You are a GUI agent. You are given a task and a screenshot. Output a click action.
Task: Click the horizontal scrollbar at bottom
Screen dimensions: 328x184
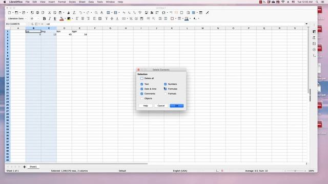(77, 164)
